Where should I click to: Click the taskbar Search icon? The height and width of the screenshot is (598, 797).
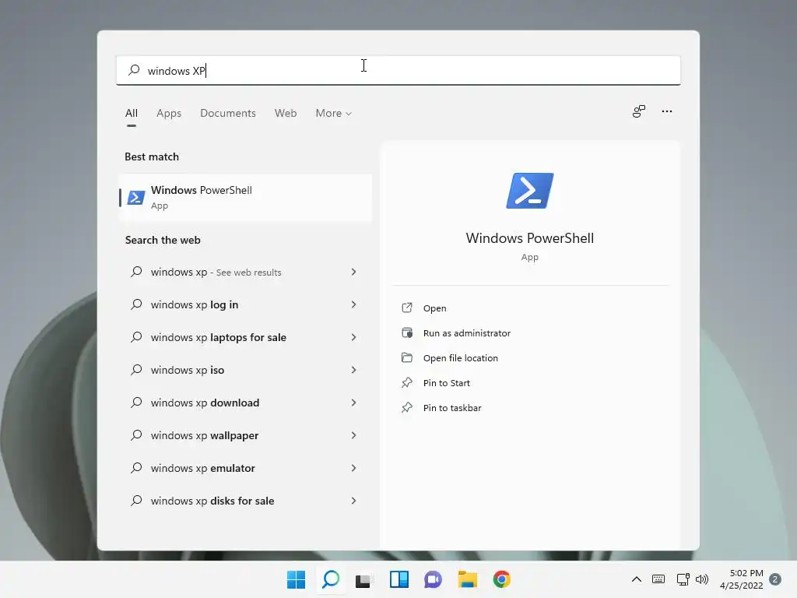pos(331,579)
